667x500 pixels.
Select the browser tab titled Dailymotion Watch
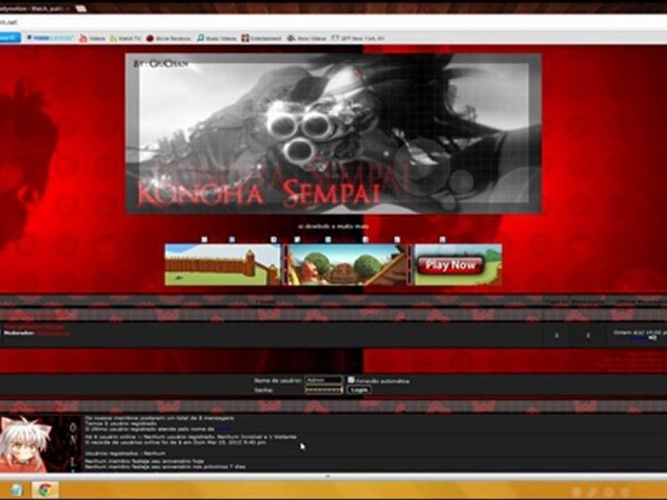click(34, 8)
